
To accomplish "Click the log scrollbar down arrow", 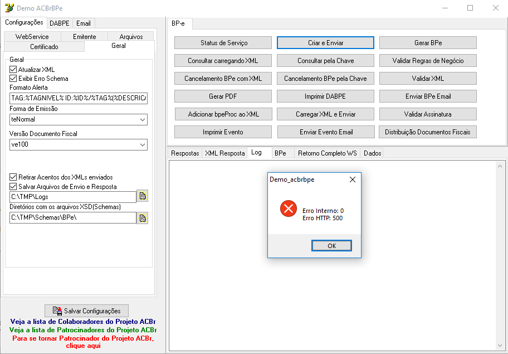I will [x=500, y=346].
